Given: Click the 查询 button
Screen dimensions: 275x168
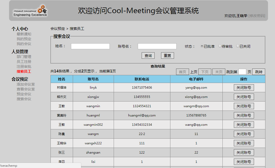Looking at the screenshot, I should click(148, 55).
